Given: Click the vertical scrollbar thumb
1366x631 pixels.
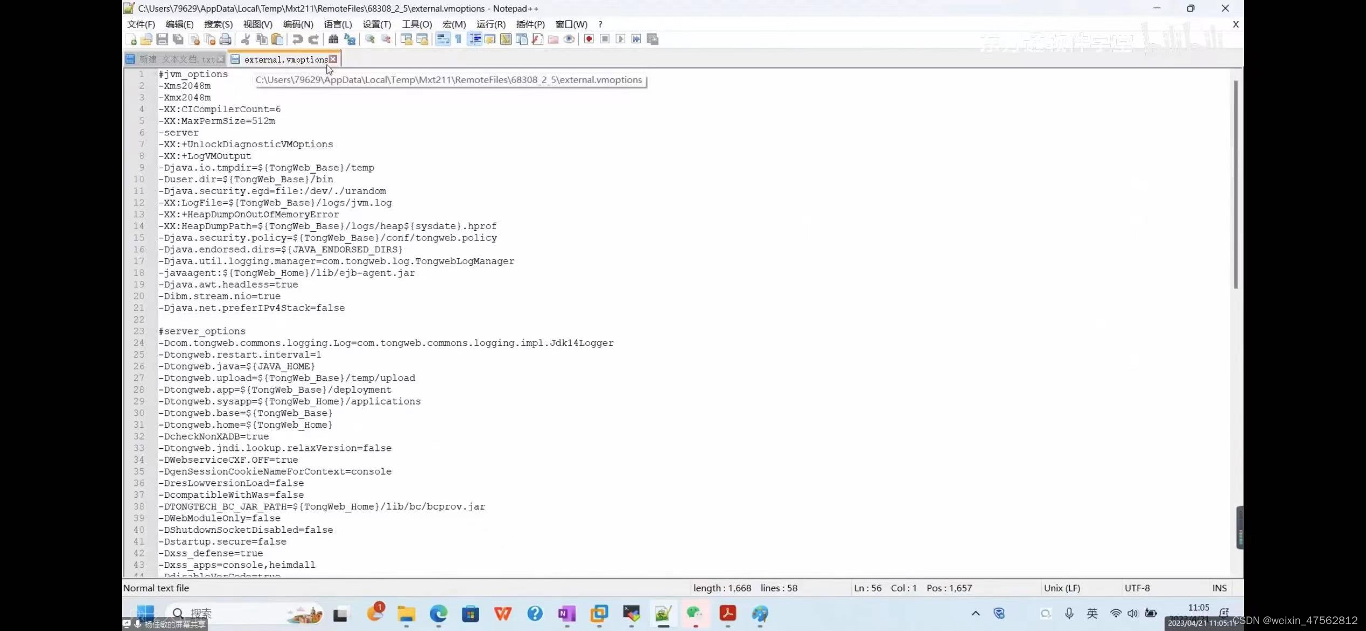Looking at the screenshot, I should pos(1235,183).
